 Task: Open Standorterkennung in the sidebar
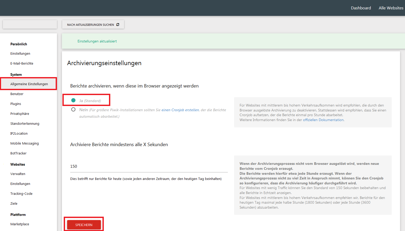[25, 123]
